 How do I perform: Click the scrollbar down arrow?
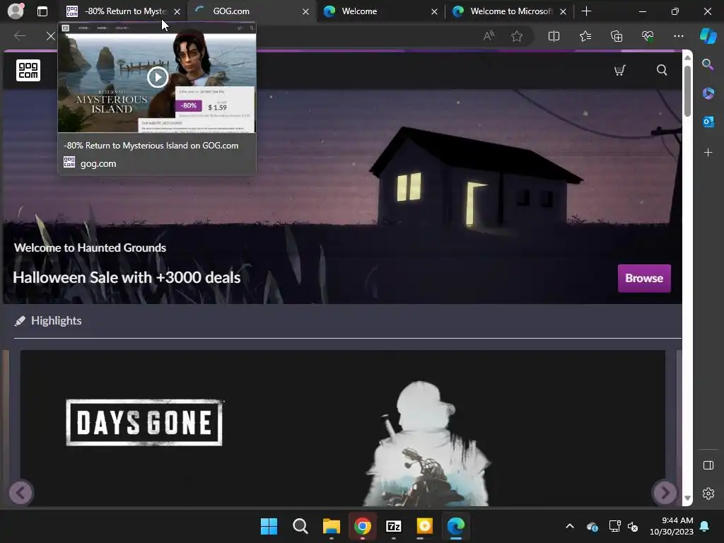[687, 498]
